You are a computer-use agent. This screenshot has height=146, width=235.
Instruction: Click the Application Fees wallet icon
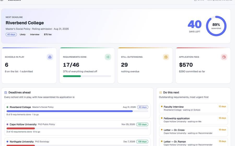[x=224, y=57]
